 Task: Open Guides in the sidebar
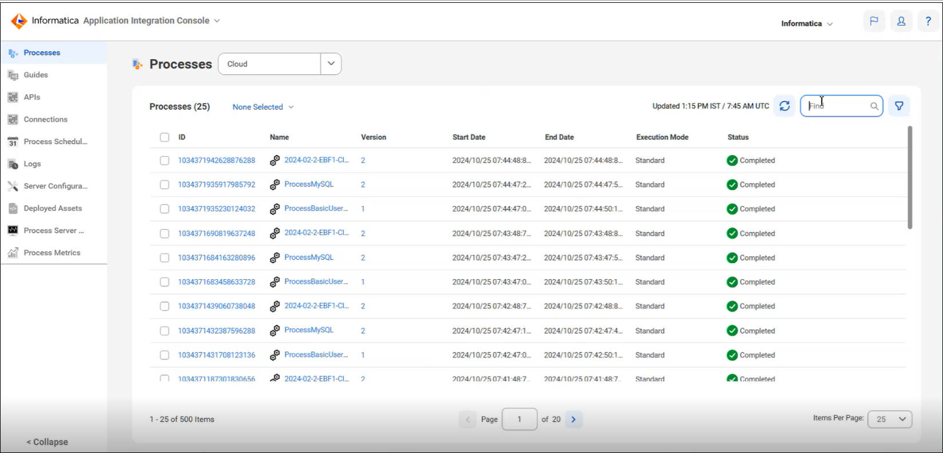coord(36,75)
